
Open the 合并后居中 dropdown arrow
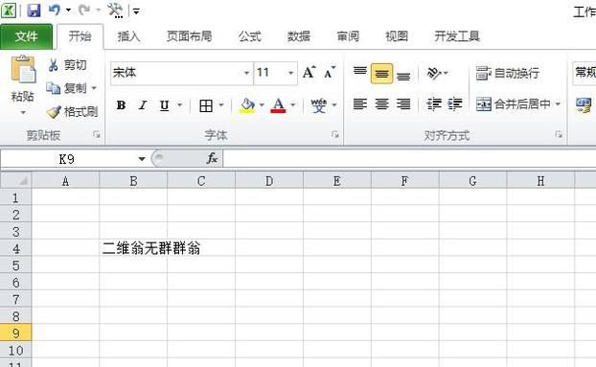pos(558,104)
